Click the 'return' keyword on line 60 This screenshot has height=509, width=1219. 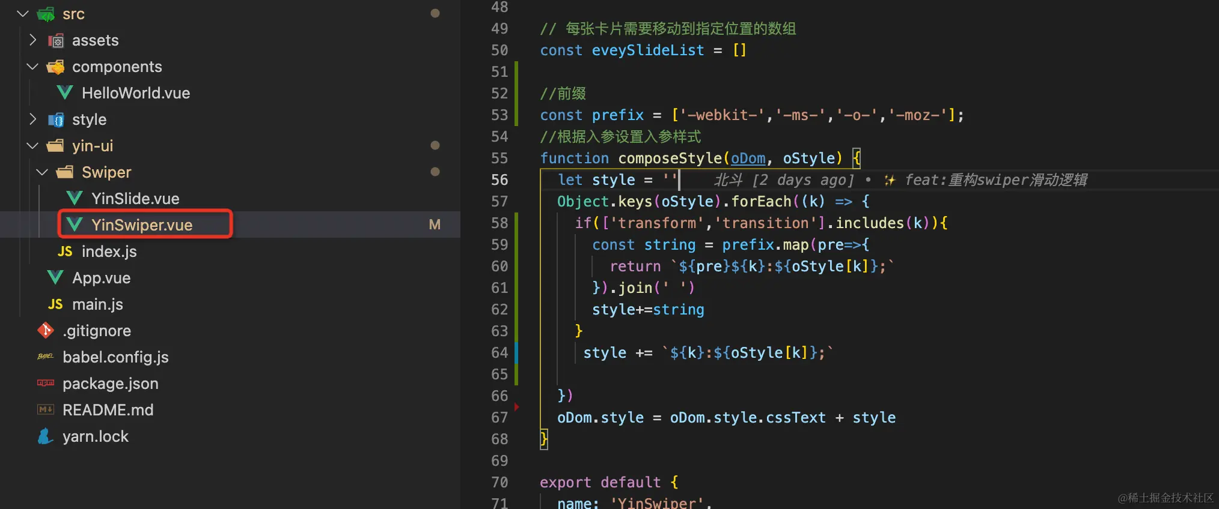635,266
